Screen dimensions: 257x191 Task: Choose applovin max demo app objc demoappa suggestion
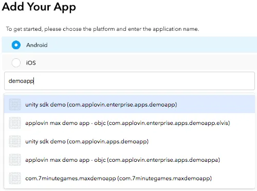pos(130,160)
